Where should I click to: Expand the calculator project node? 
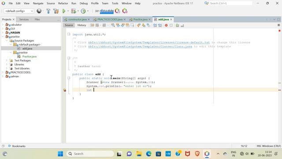coord(3,25)
